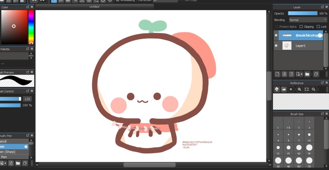Duplicate the selected brush
This screenshot has width=329, height=170.
point(25,163)
